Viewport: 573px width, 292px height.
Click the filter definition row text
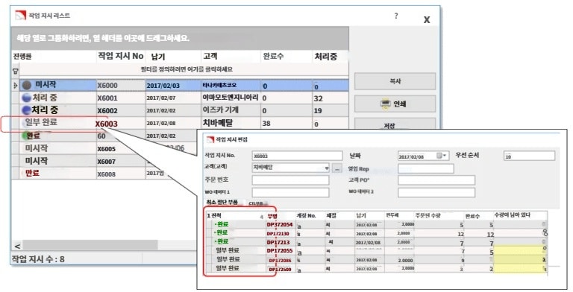coord(187,69)
